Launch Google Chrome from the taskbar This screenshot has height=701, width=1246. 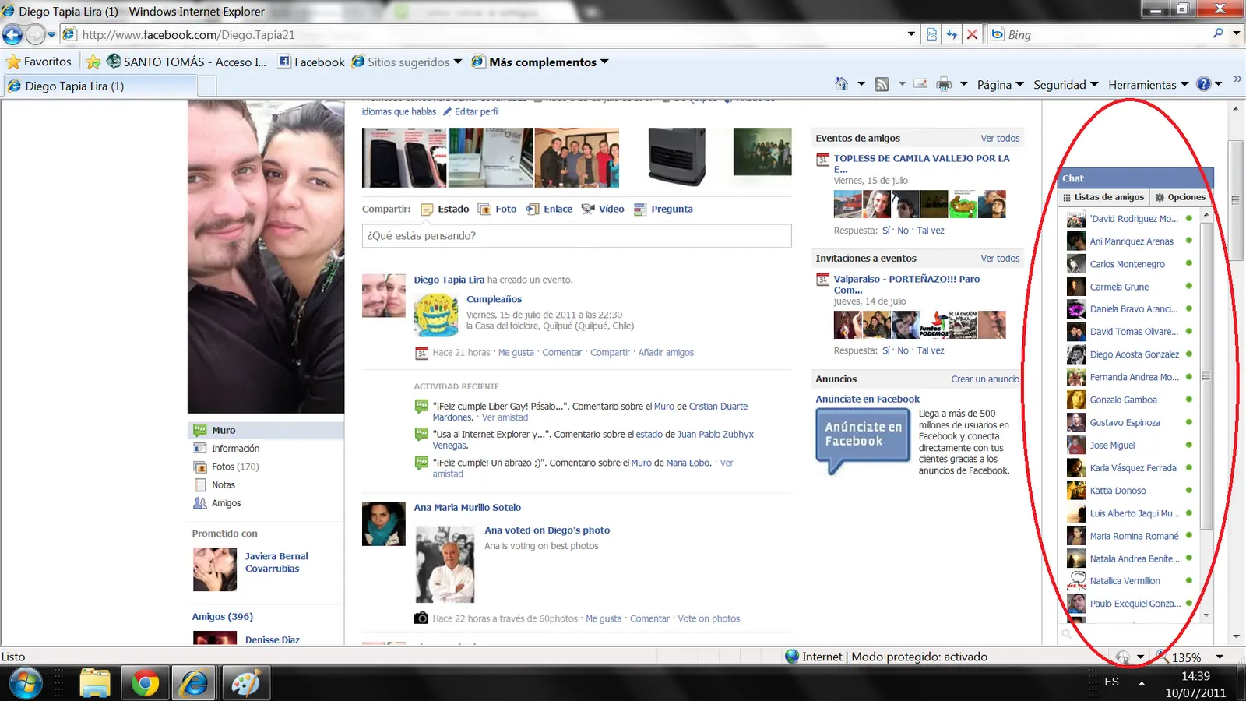pyautogui.click(x=144, y=684)
